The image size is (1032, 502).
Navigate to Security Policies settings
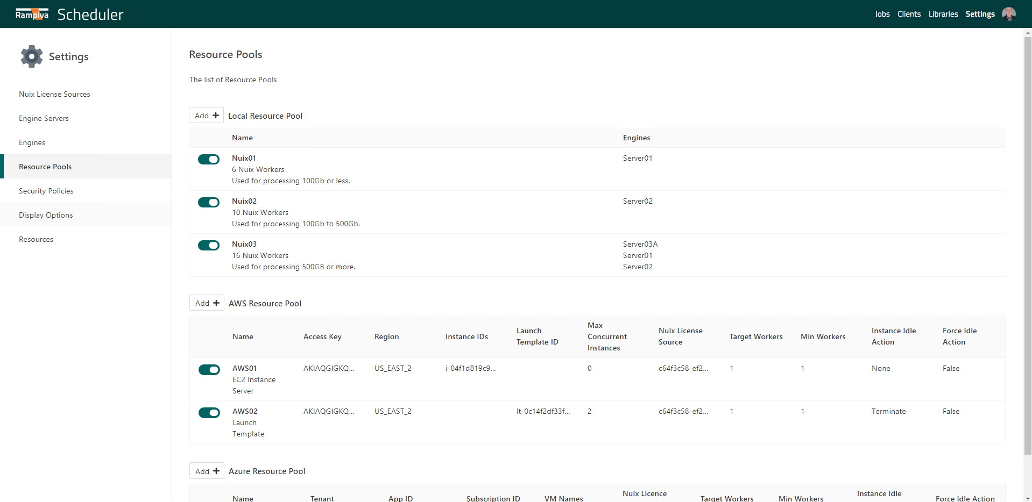(x=46, y=191)
